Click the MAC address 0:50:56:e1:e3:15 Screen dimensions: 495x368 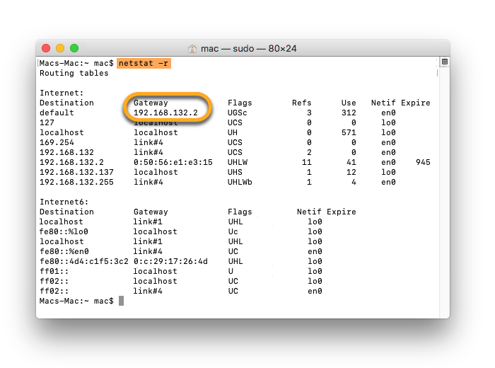[173, 162]
